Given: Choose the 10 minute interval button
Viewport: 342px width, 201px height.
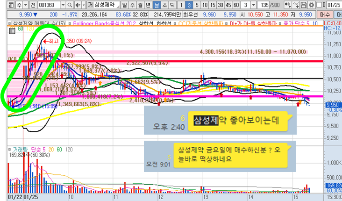Looking at the screenshot, I should (205, 5).
